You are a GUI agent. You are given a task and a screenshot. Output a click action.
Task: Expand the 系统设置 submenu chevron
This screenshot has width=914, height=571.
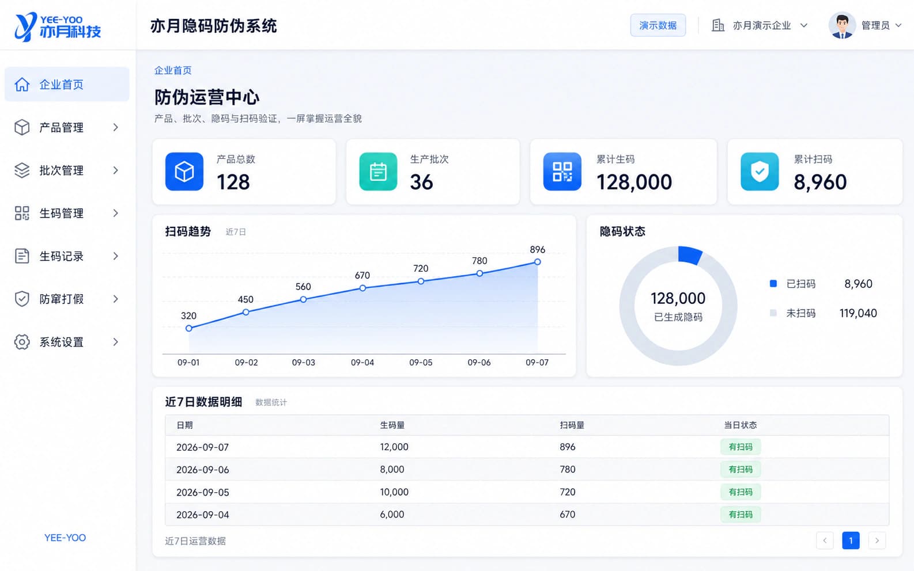(116, 342)
